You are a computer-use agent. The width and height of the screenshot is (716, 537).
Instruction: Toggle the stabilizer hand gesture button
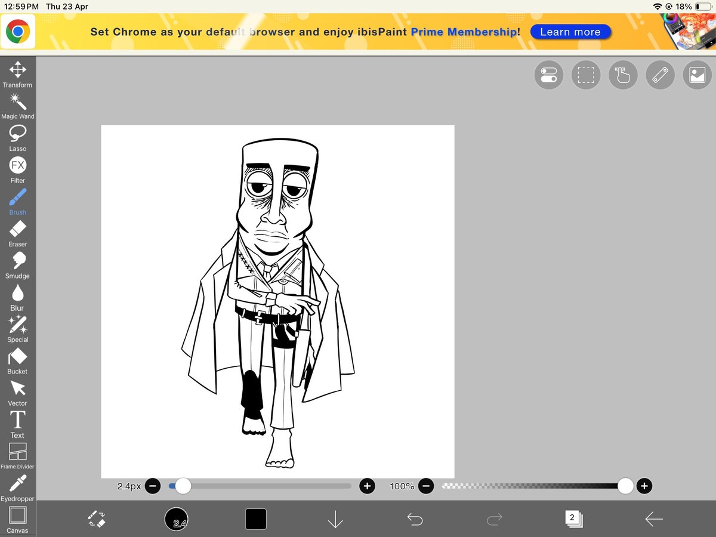click(x=624, y=75)
